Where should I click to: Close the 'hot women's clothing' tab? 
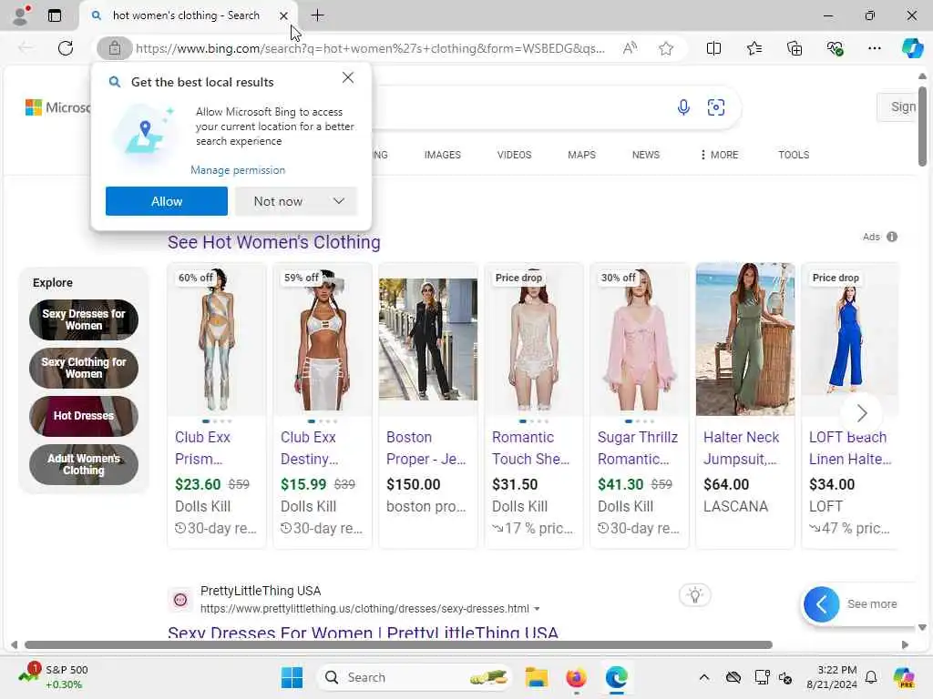284,16
